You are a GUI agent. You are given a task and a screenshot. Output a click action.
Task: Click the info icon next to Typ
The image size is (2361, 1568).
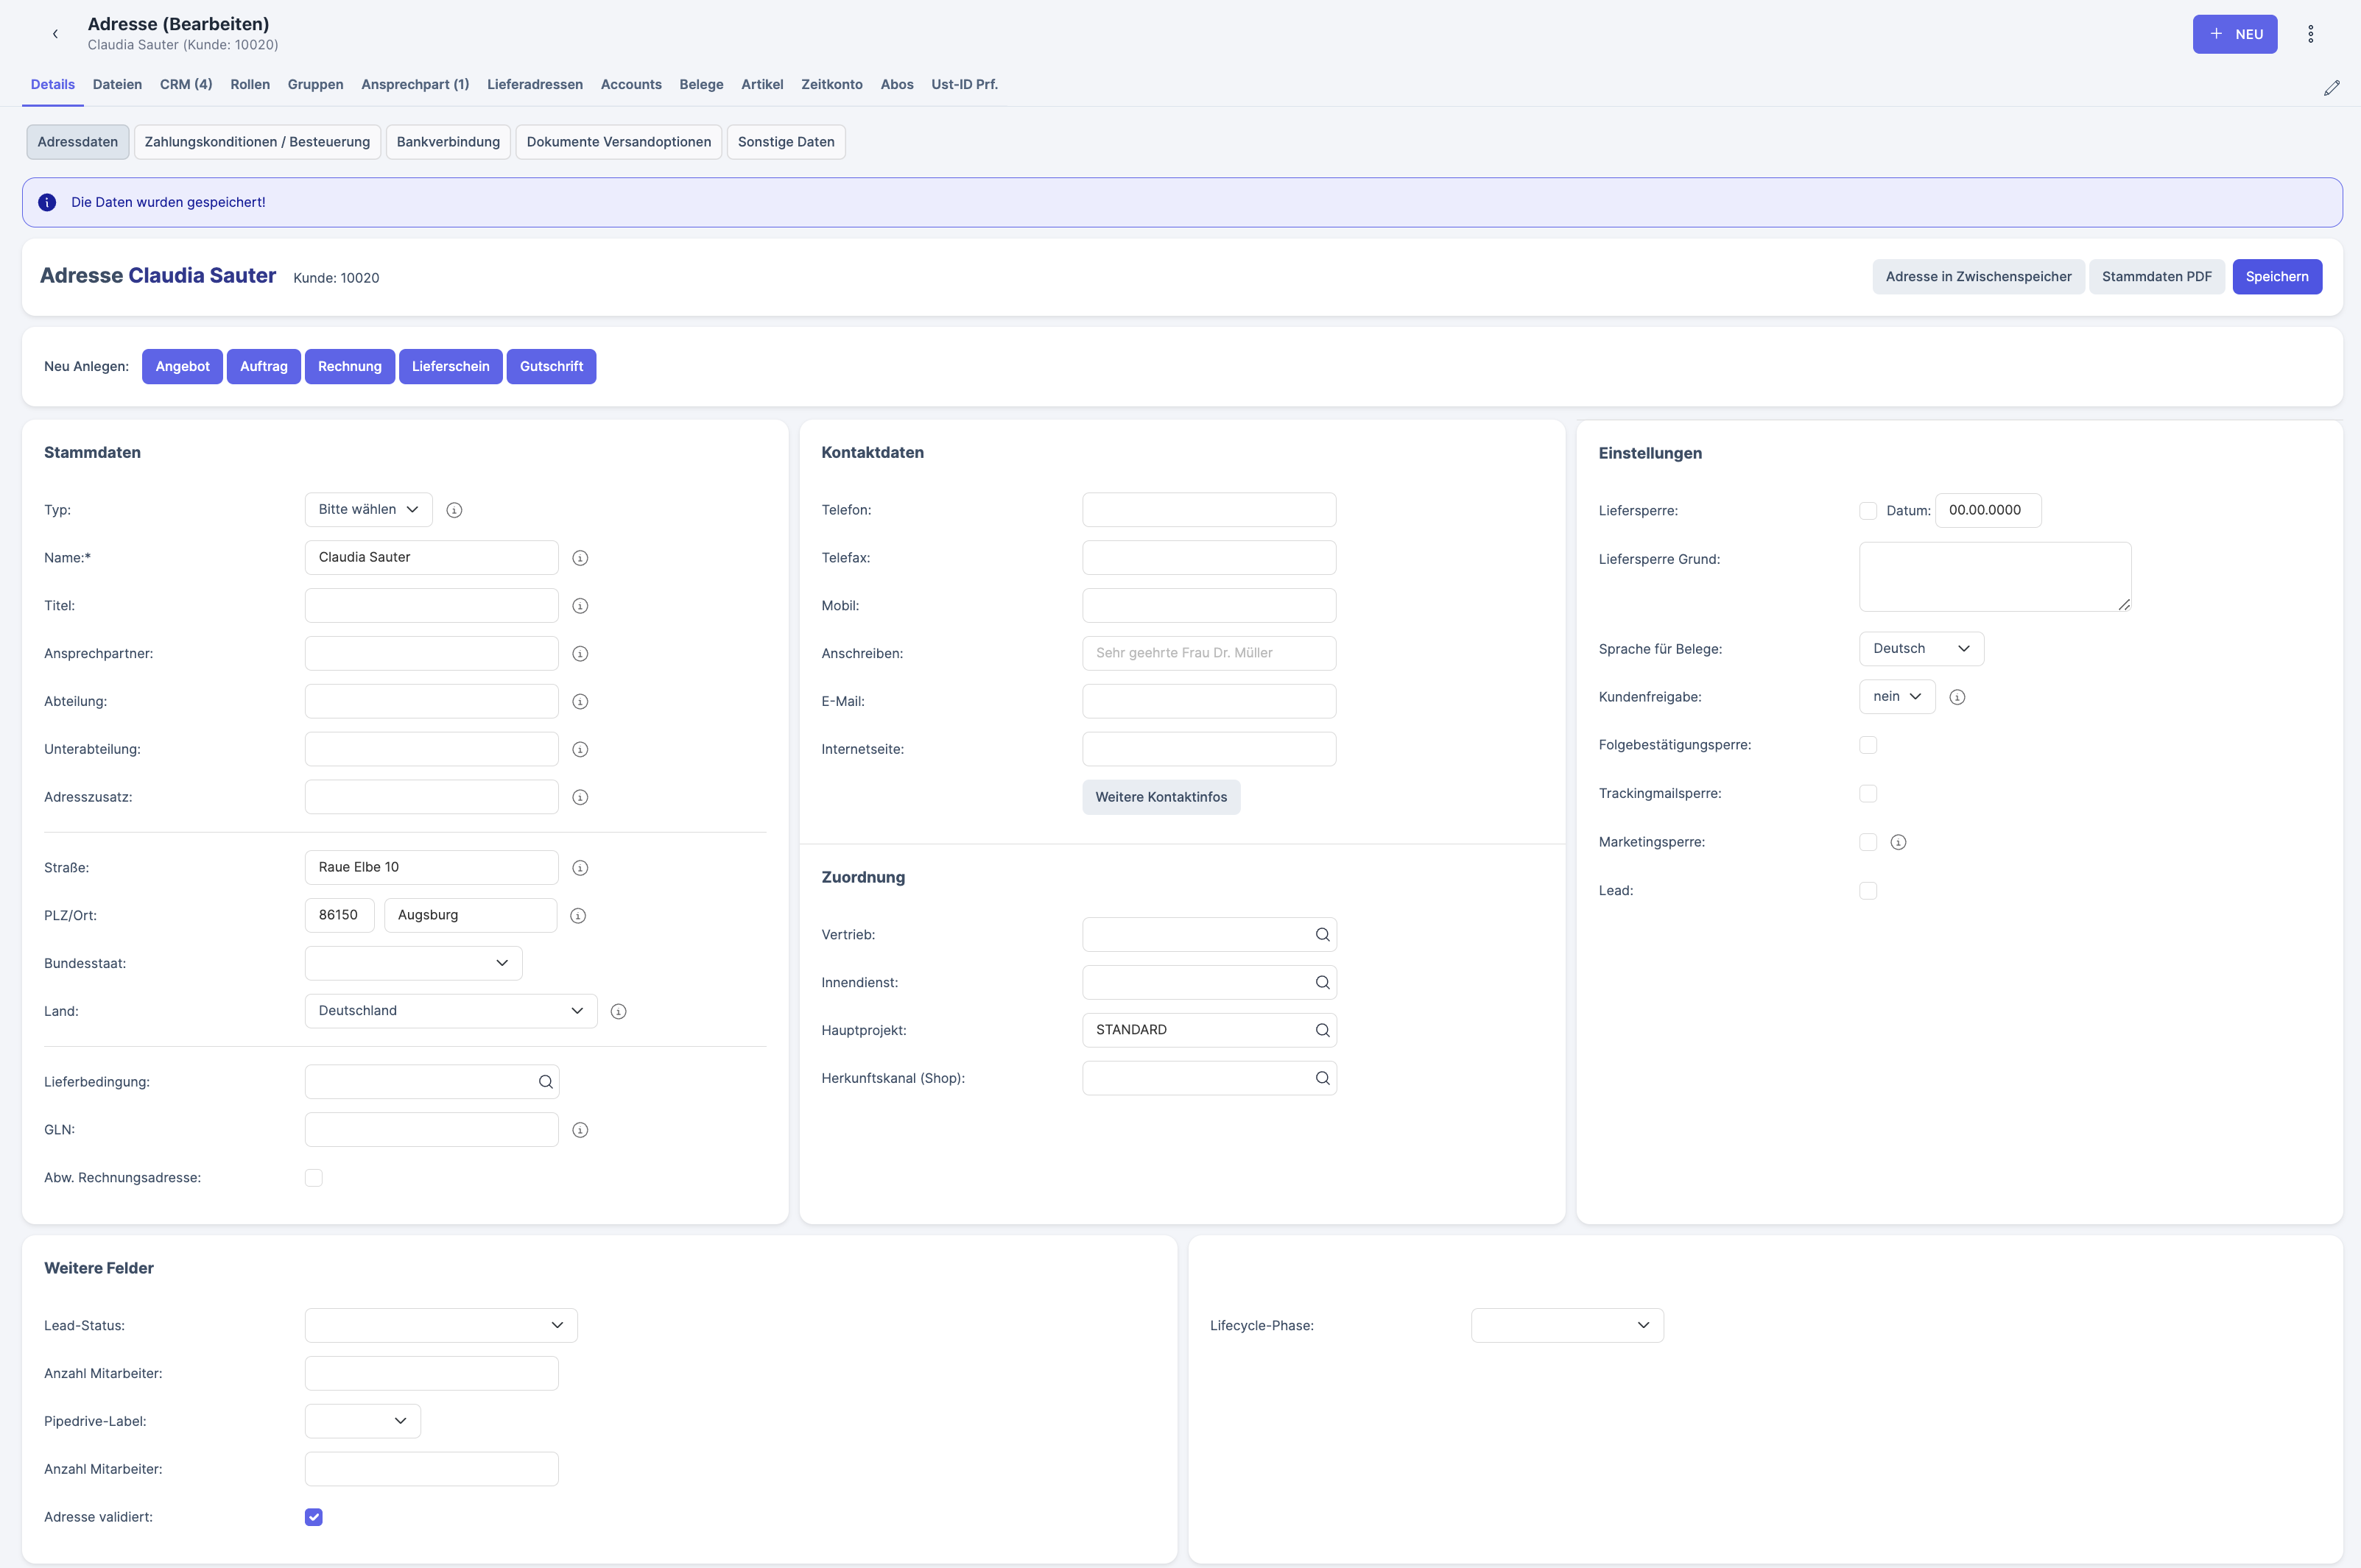[x=454, y=510]
